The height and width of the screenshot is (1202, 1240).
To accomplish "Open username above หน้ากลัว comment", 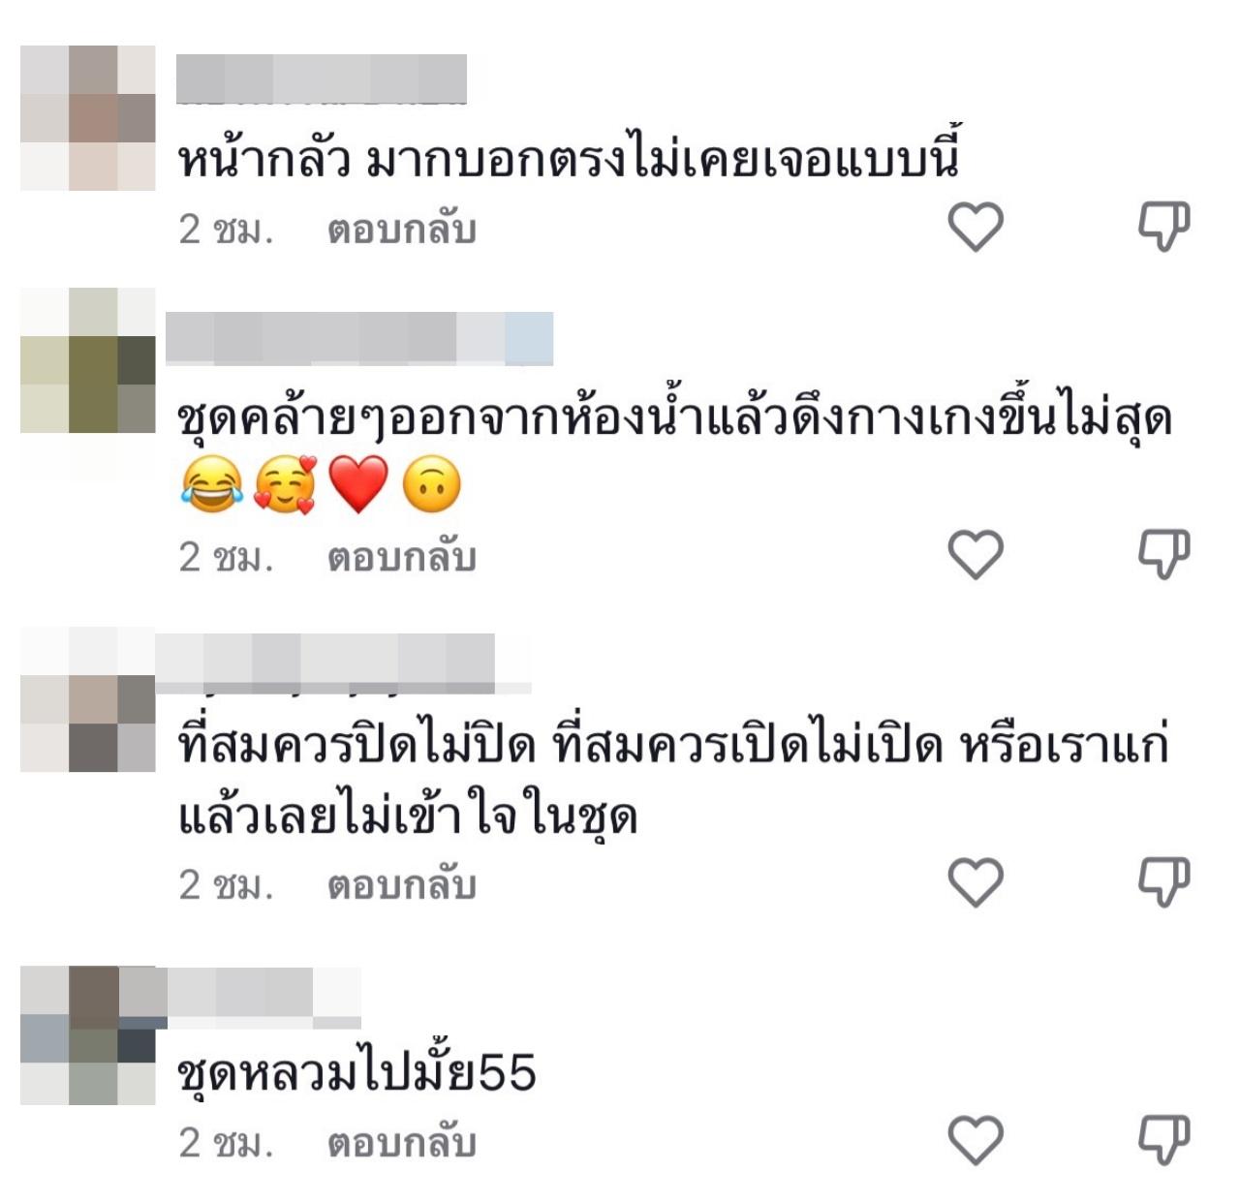I will click(x=322, y=79).
